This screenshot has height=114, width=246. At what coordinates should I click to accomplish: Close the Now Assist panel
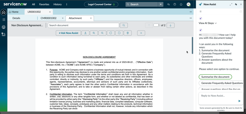coord(241,4)
